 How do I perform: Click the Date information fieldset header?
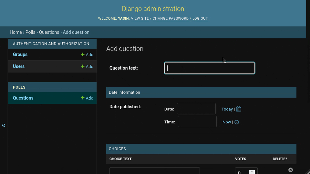tap(201, 92)
